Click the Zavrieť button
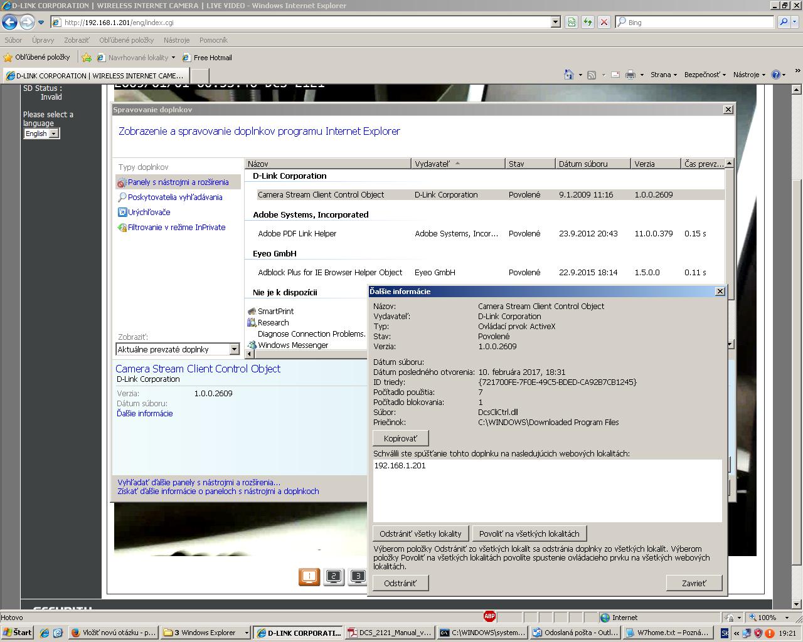 pos(694,583)
